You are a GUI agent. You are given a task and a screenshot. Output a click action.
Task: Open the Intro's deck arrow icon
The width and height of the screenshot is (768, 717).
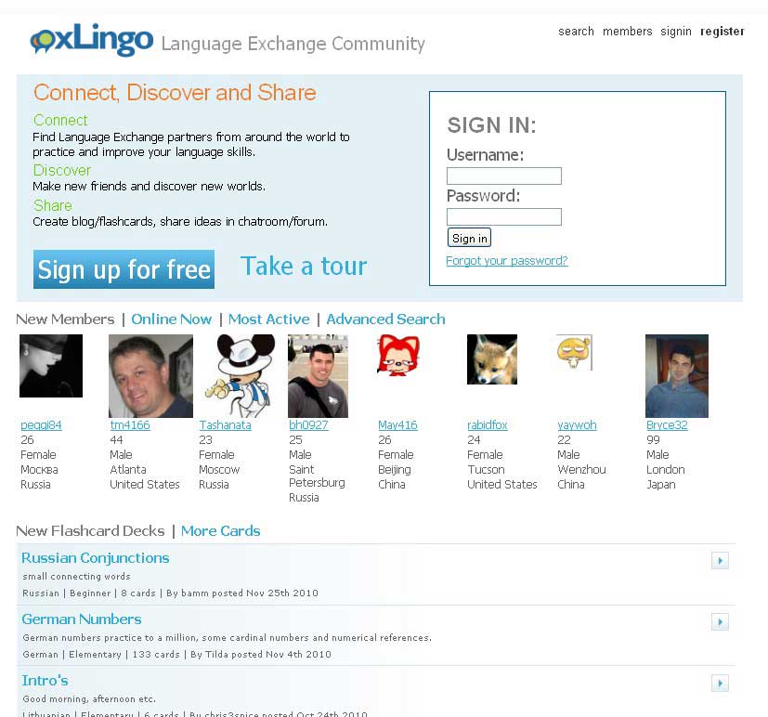[x=720, y=683]
